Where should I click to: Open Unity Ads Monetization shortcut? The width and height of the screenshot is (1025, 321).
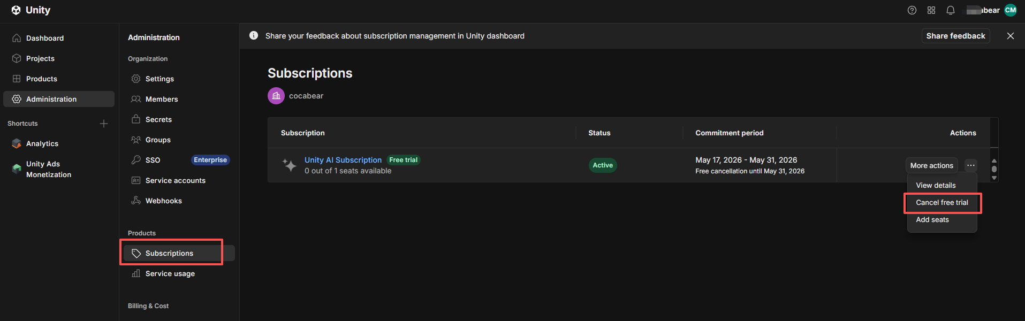(59, 169)
